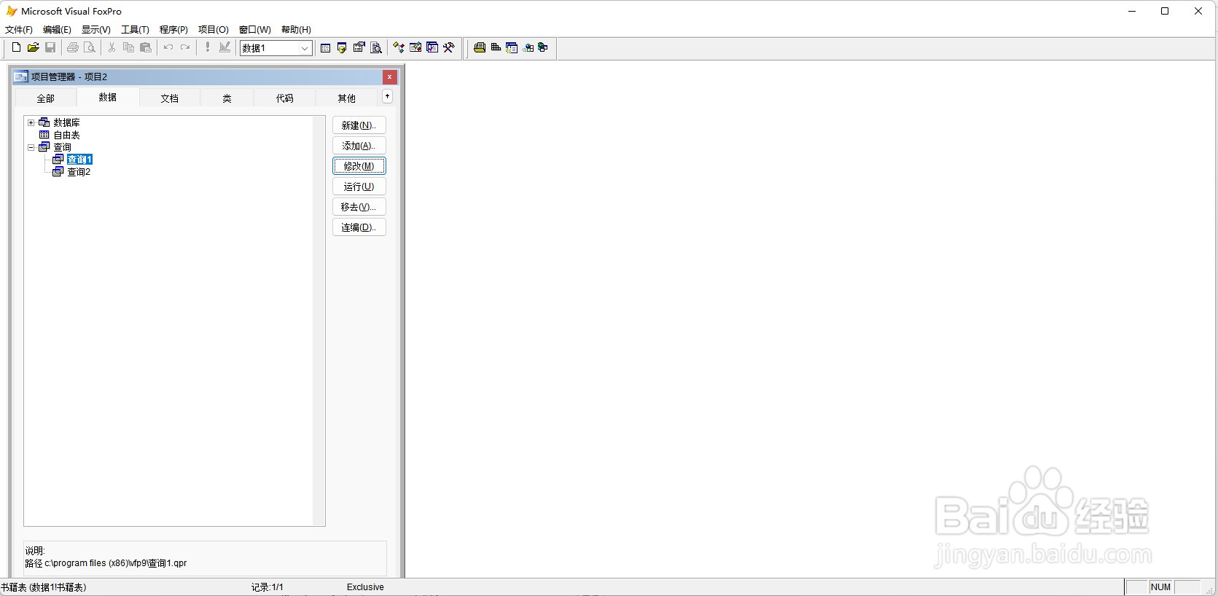This screenshot has width=1218, height=596.
Task: Open the Toolbox hammer and wrench icon
Action: 449,47
